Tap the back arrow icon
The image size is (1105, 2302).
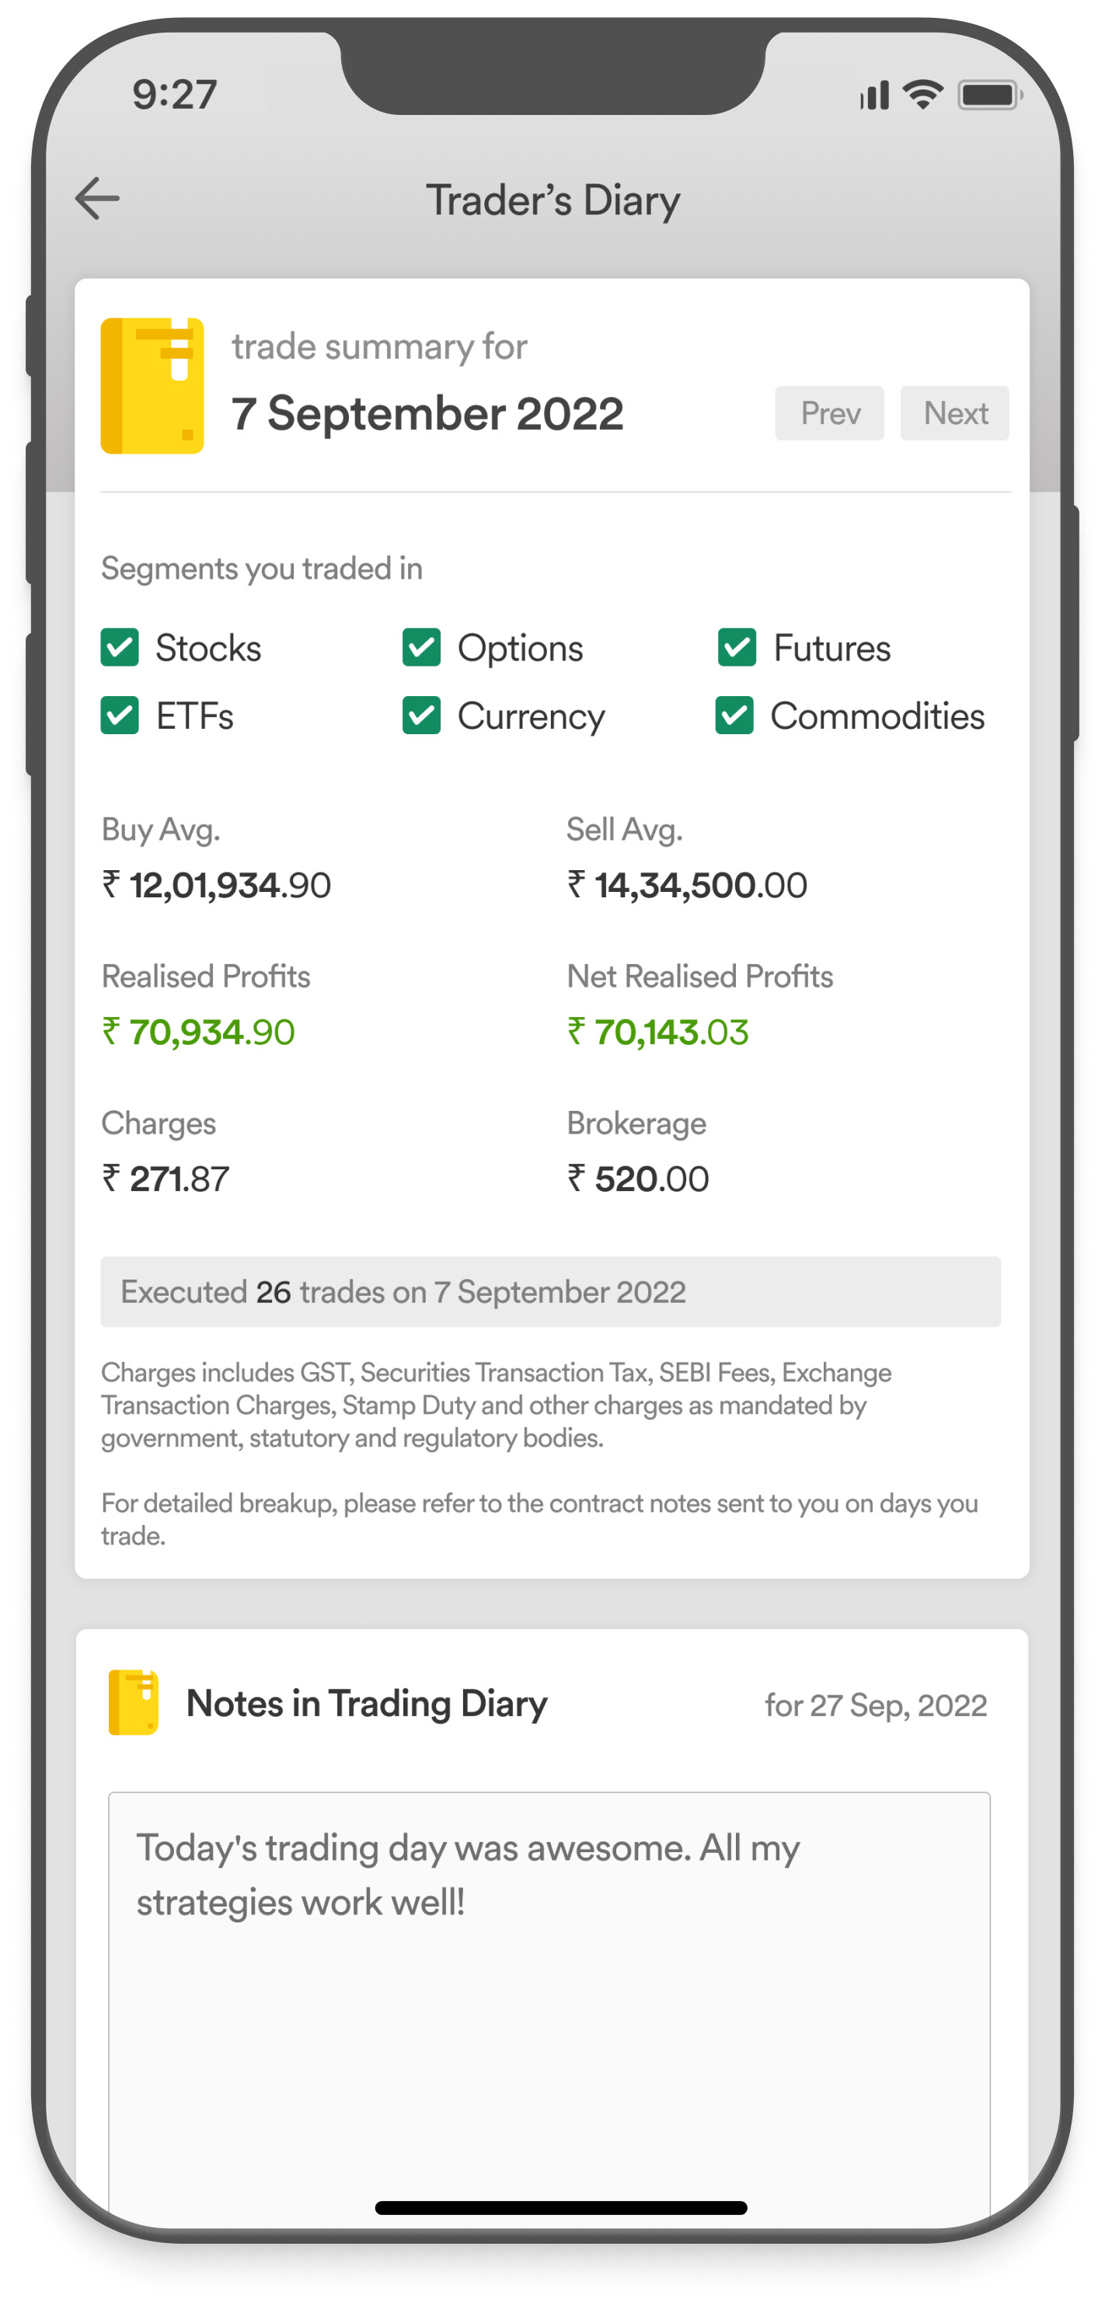click(x=97, y=198)
